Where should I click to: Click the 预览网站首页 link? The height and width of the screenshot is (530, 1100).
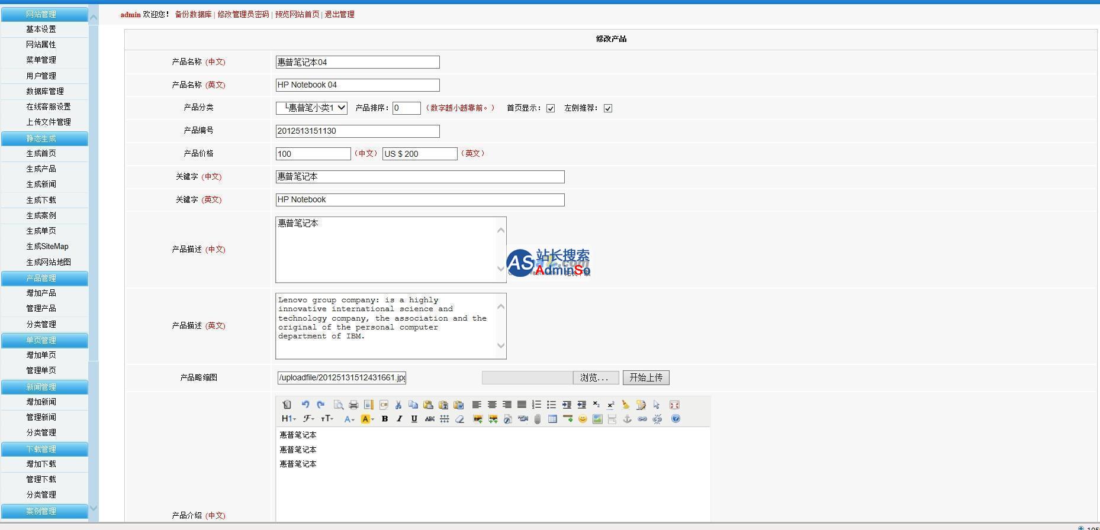pos(297,14)
